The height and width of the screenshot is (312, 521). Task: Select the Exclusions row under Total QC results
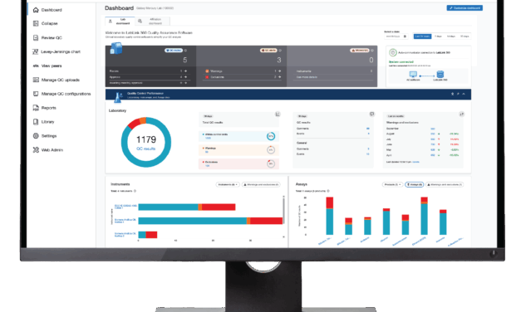tap(239, 163)
